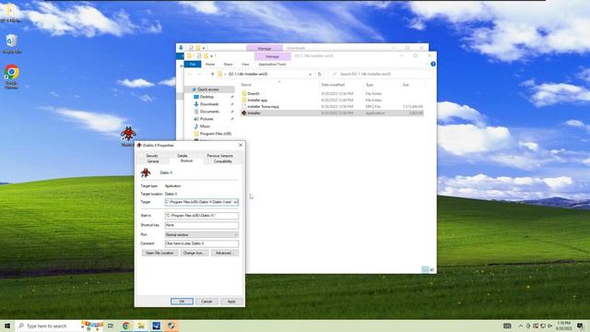
Task: Switch Explorer to large icons view
Action: 431,269
